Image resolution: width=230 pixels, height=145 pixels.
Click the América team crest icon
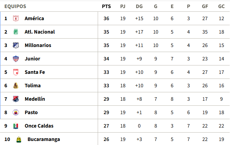coord(16,18)
